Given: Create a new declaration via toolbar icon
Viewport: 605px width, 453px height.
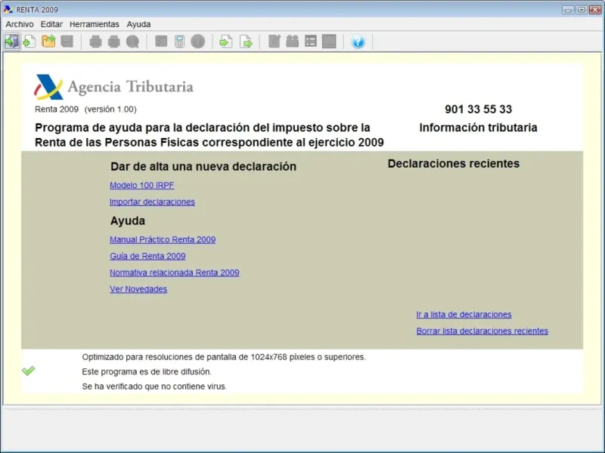Looking at the screenshot, I should tap(29, 42).
